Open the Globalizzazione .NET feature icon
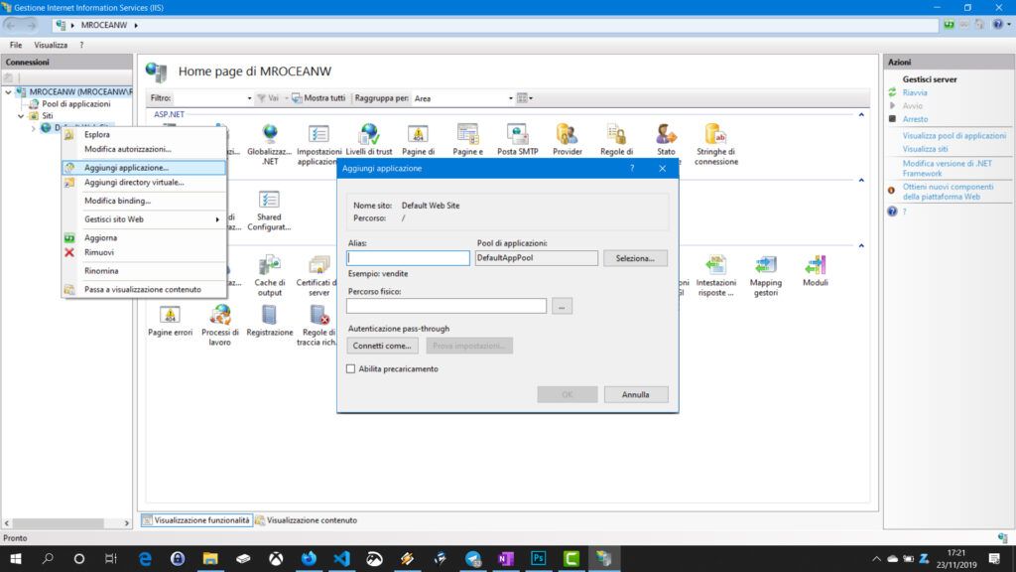 [269, 144]
